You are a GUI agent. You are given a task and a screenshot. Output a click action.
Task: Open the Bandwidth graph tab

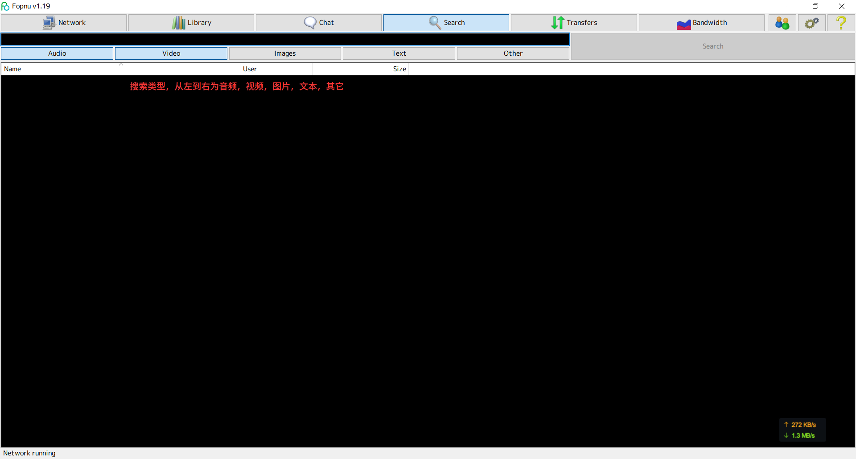[701, 23]
